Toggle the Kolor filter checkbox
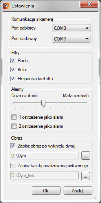The width and height of the screenshot is (101, 203). [x=13, y=70]
